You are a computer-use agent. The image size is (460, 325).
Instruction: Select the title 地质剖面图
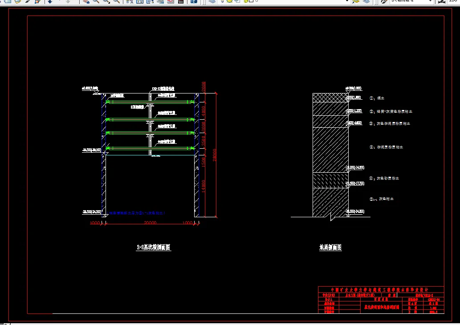(x=330, y=247)
